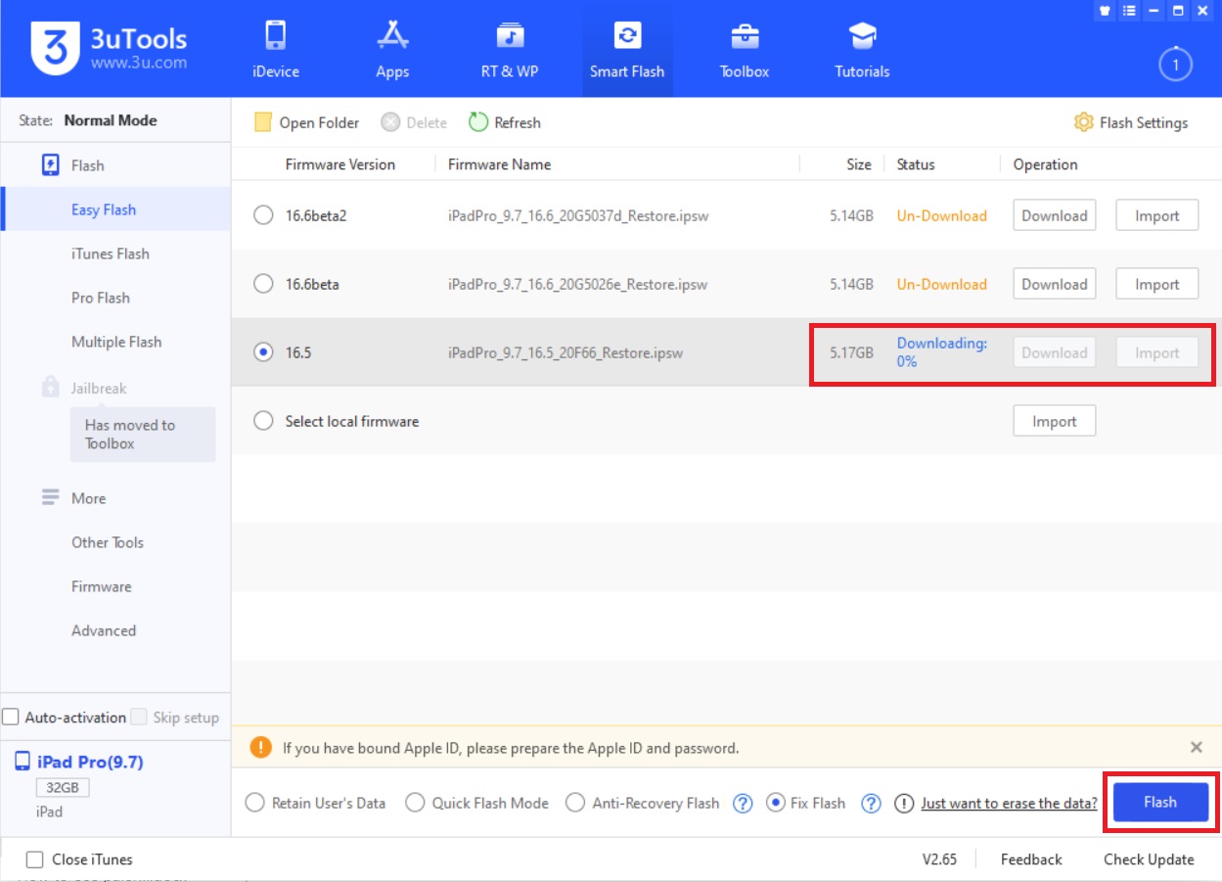Select the 16.5 firmware radio button
This screenshot has height=882, width=1222.
263,352
